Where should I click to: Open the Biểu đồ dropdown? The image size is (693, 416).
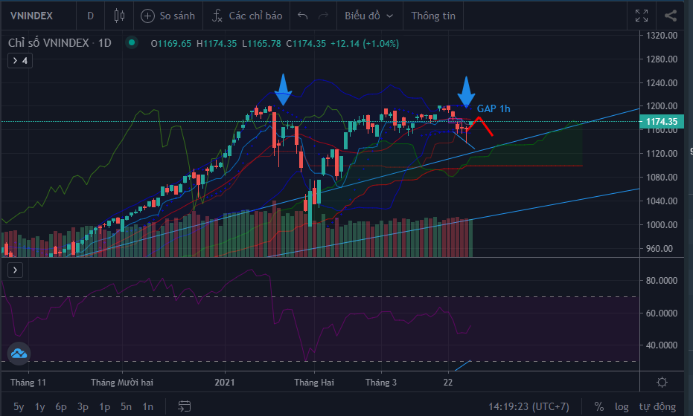pyautogui.click(x=369, y=16)
